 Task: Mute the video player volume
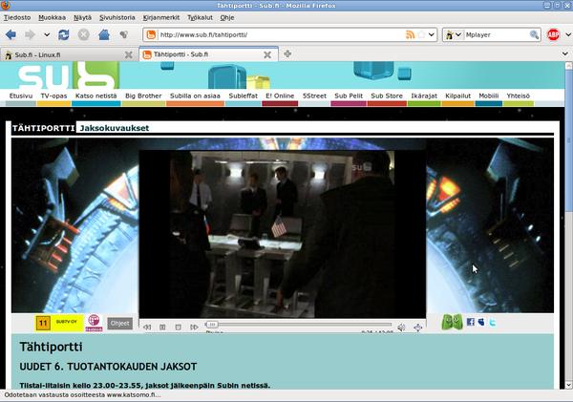click(x=401, y=328)
